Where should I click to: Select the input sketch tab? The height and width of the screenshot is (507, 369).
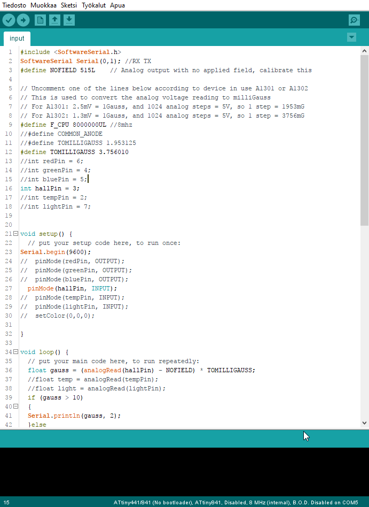pos(17,39)
